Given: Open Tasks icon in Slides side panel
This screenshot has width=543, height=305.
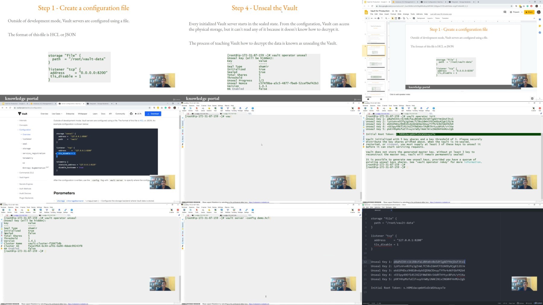Looking at the screenshot, I should [x=540, y=33].
